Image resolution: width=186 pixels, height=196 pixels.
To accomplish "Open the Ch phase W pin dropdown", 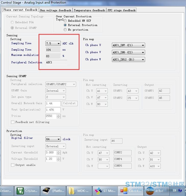I will point(129,59).
